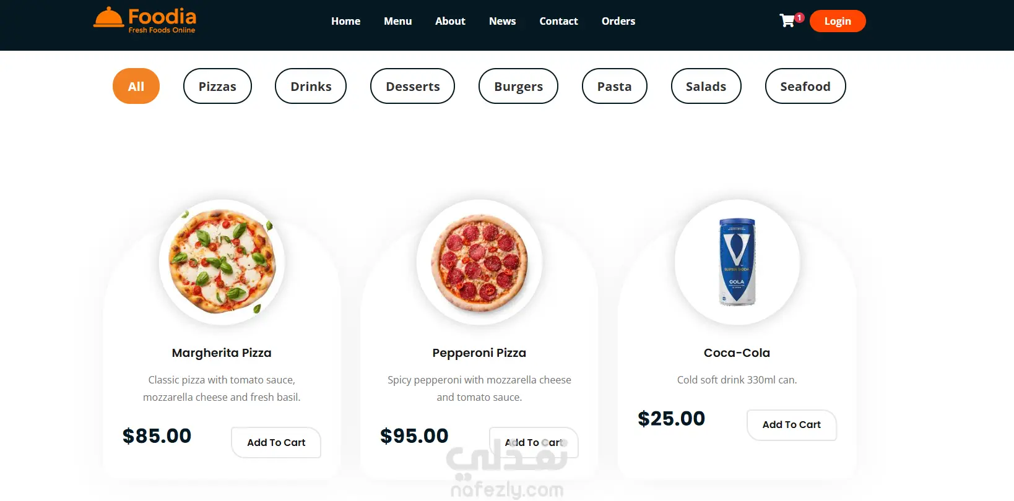Choose the Seafood filter
The image size is (1014, 501).
coord(805,86)
